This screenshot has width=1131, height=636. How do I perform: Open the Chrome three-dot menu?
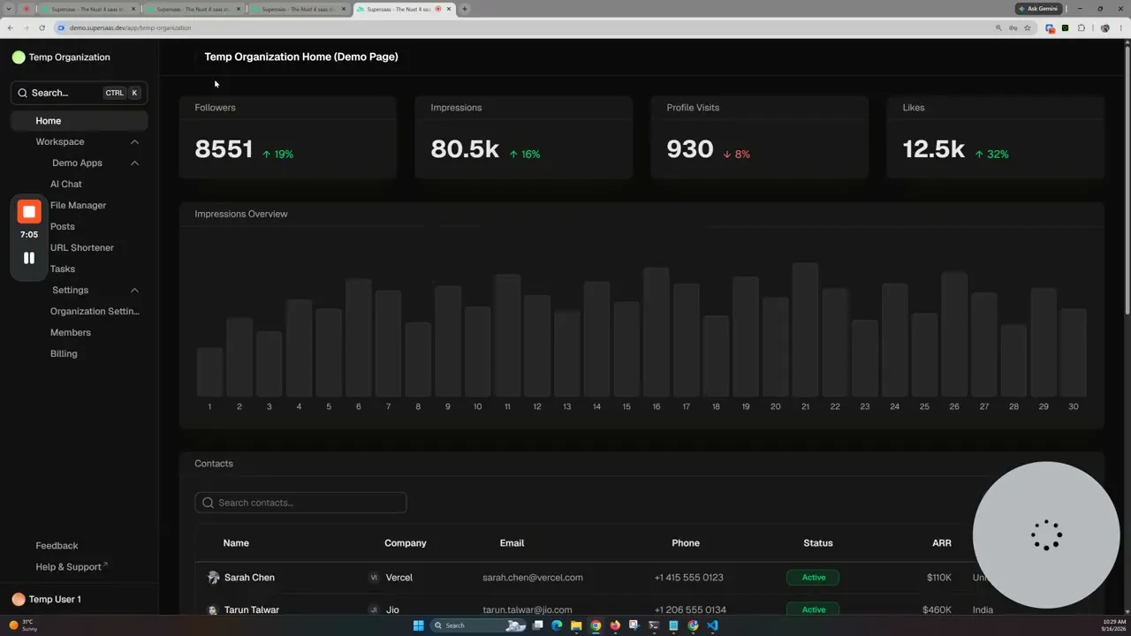pyautogui.click(x=1120, y=28)
